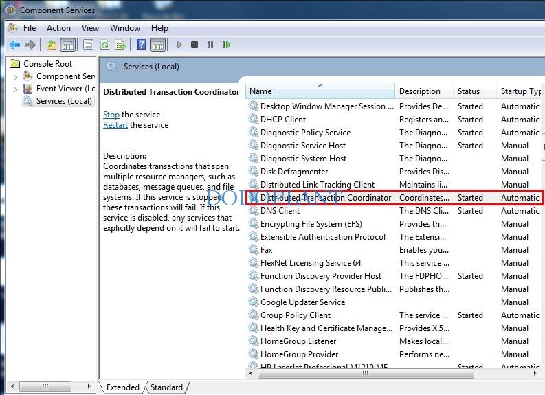Screen dimensions: 545x395
Task: Sort by the Description column header
Action: [x=424, y=91]
